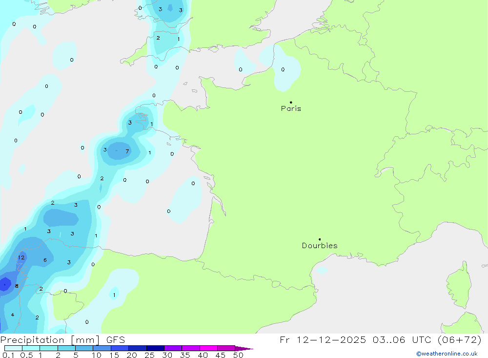
Task: Click the Dourbies city label
Action: pos(320,246)
